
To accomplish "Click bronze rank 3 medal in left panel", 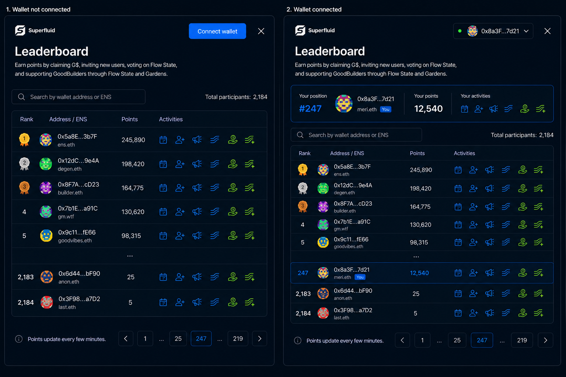I will [x=24, y=188].
